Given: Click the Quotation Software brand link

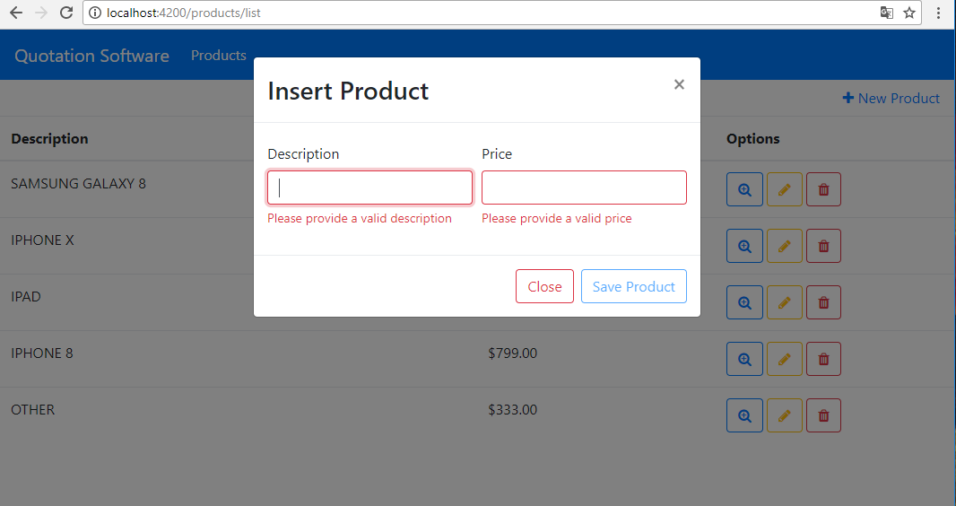Looking at the screenshot, I should click(92, 57).
